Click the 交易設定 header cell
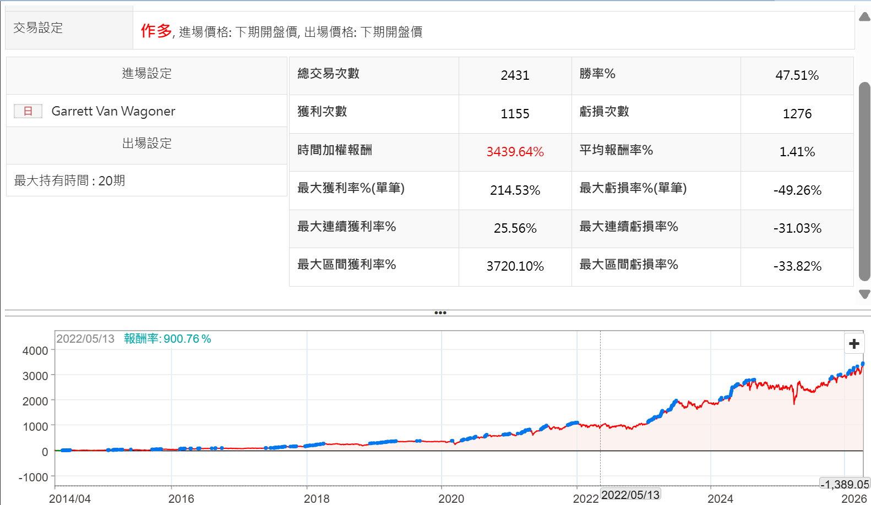 click(x=39, y=28)
